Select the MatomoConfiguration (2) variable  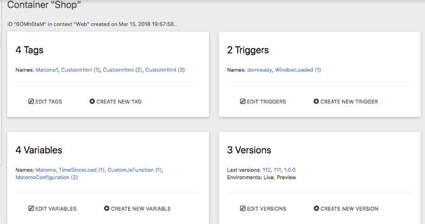(46, 177)
